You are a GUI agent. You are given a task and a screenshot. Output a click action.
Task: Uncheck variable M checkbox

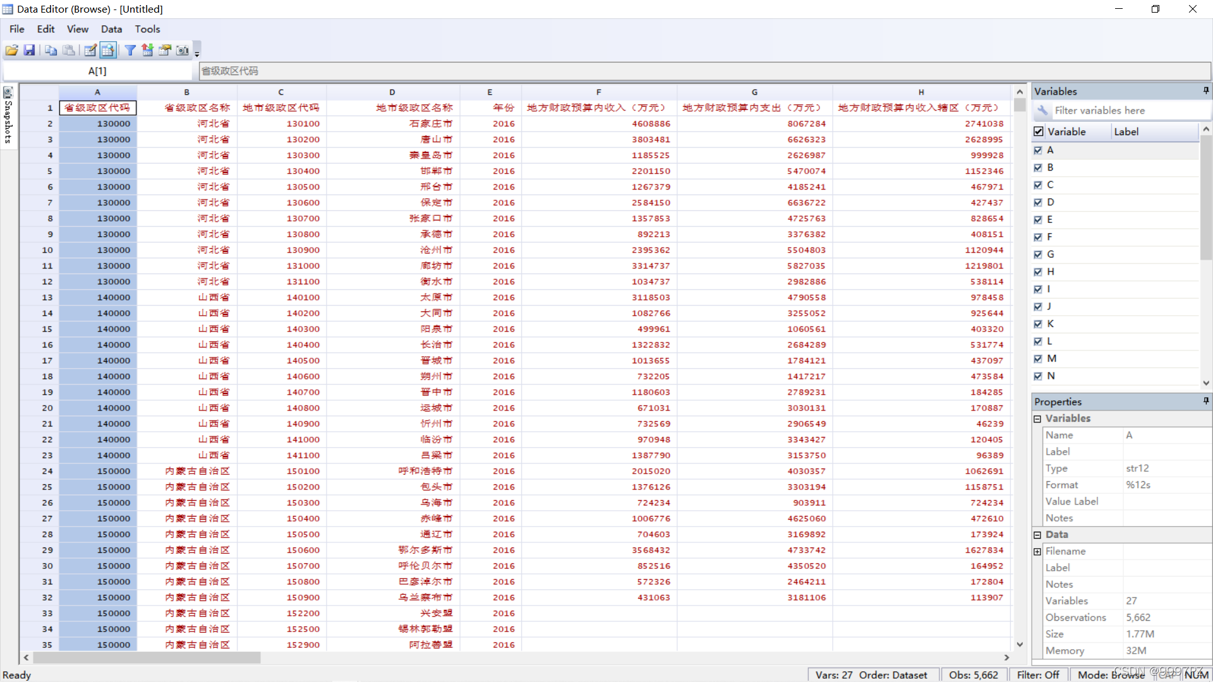tap(1038, 359)
